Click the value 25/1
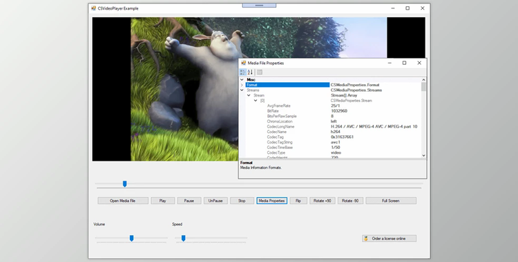 pos(335,106)
